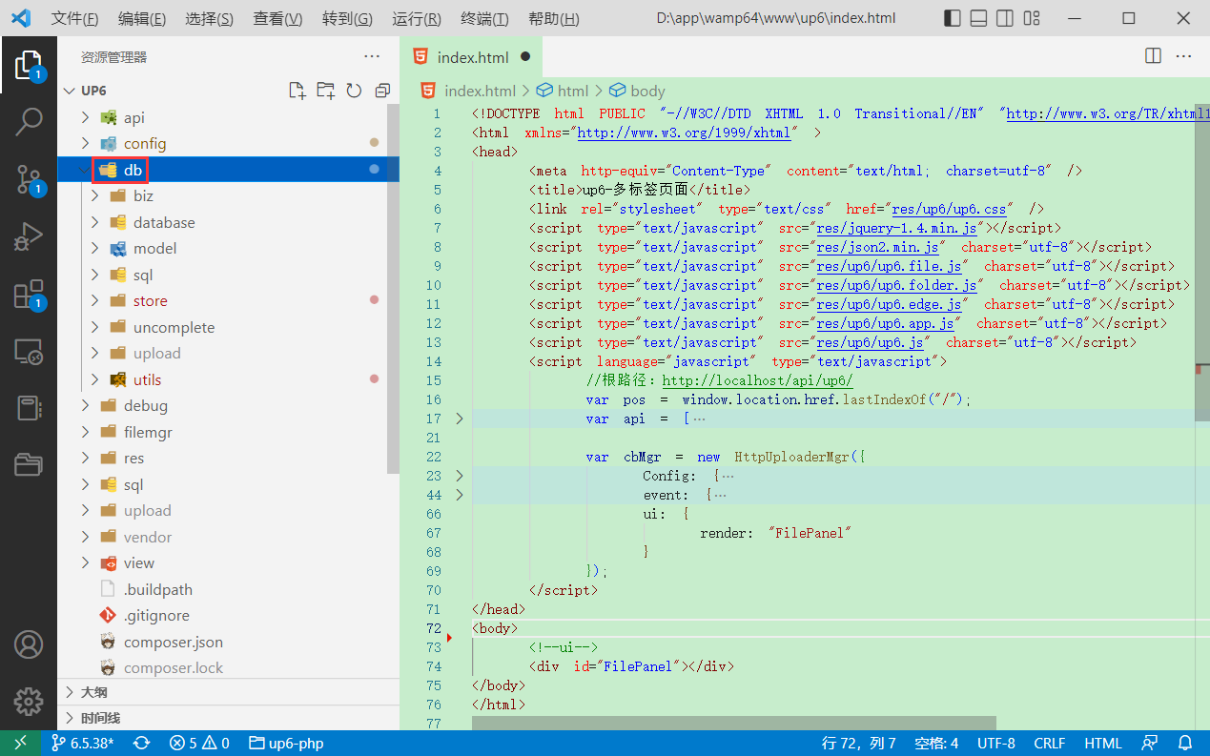This screenshot has height=756, width=1210.
Task: Synchronize changes icon in status bar
Action: point(142,744)
